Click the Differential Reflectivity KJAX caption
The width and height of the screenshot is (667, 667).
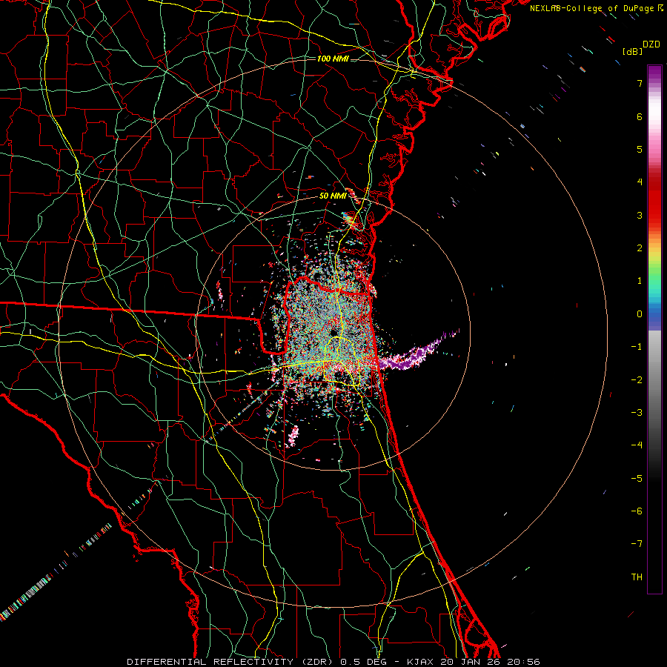333,662
